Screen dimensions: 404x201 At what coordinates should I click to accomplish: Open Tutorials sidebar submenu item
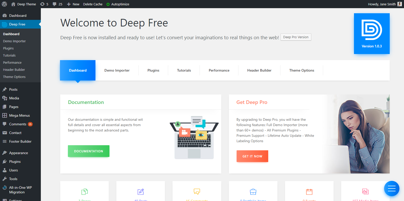click(x=9, y=55)
